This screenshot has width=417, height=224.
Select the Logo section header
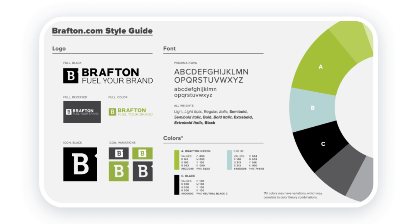(59, 49)
